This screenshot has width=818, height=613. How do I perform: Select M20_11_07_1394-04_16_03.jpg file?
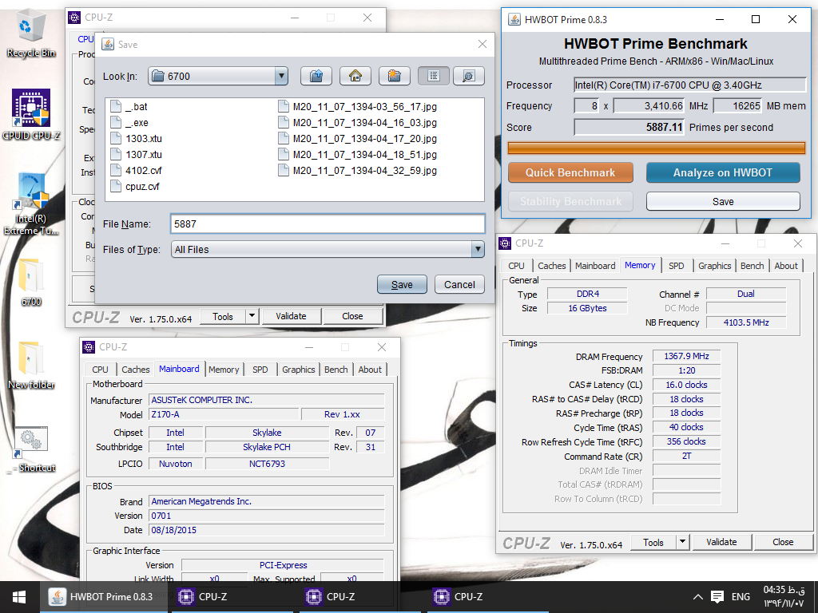point(358,123)
